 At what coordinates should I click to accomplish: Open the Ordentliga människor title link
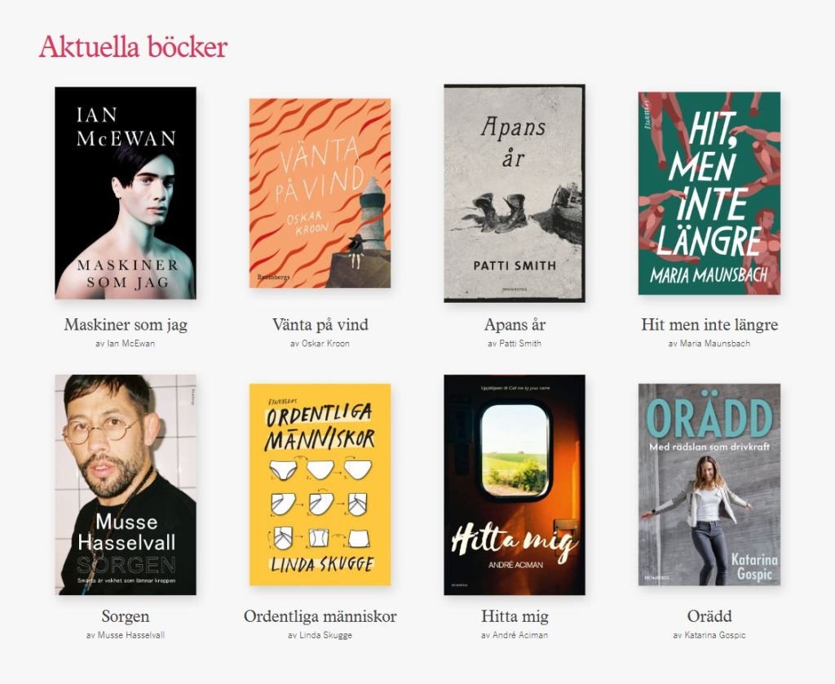[x=320, y=616]
